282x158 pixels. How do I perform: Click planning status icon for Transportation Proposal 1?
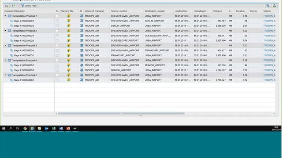coord(69,16)
